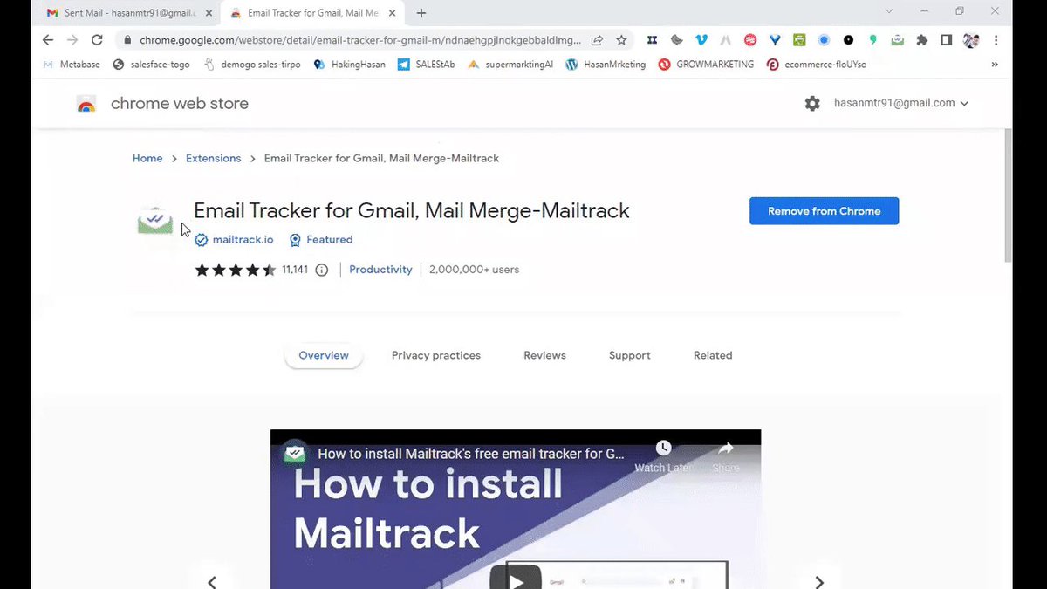Share this page using address bar icon
This screenshot has width=1047, height=589.
pyautogui.click(x=597, y=40)
